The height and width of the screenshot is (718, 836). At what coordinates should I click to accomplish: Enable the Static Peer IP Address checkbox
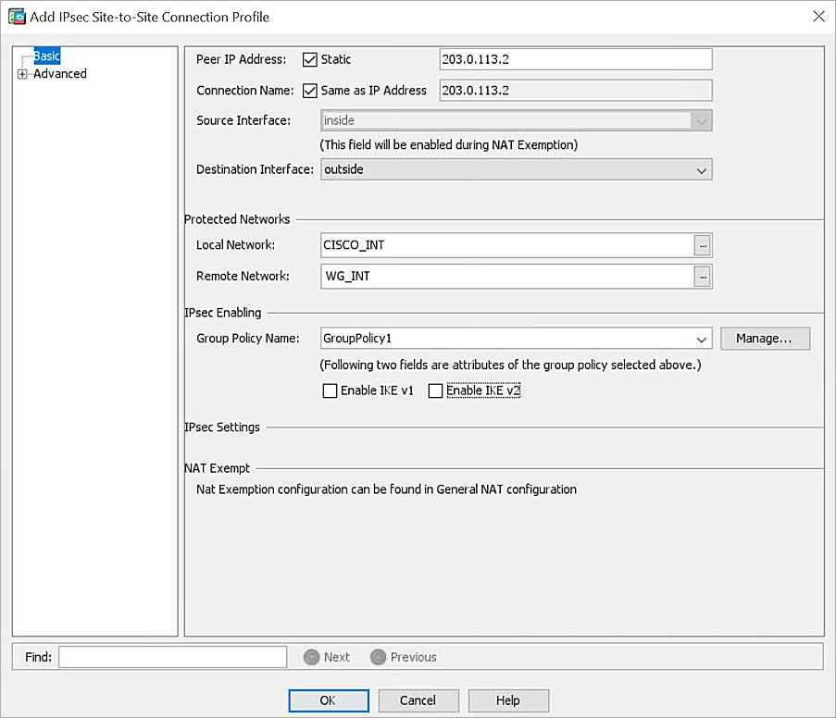point(309,59)
